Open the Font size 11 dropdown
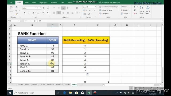Image resolution: width=171 pixels, height=96 pixels. point(41,8)
